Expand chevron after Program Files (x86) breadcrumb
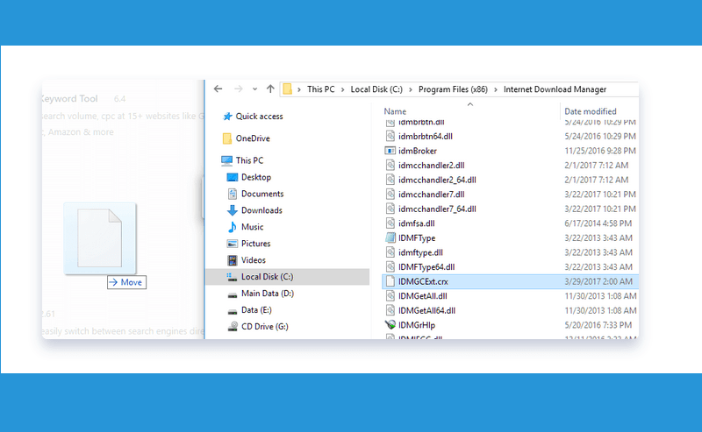This screenshot has width=702, height=432. pyautogui.click(x=496, y=89)
